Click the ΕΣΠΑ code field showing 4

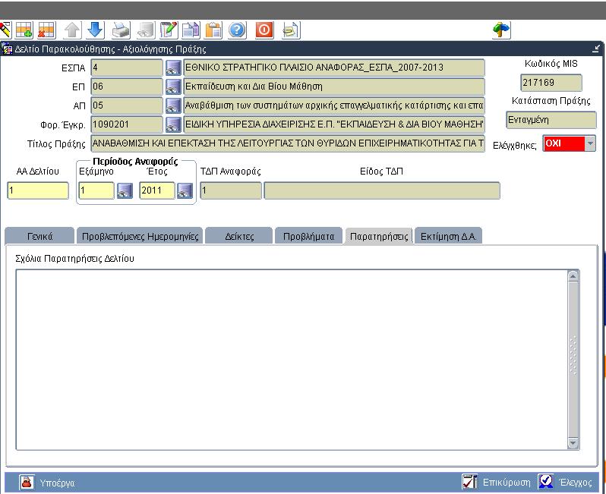pos(127,68)
